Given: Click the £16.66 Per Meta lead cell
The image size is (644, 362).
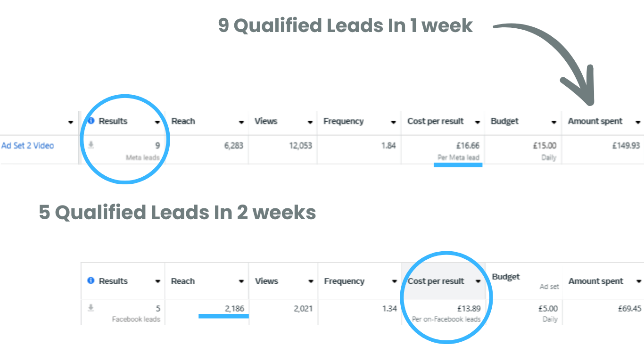Looking at the screenshot, I should pyautogui.click(x=443, y=150).
